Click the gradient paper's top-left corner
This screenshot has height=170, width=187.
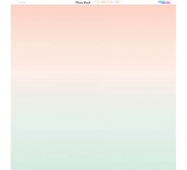coord(12,5)
